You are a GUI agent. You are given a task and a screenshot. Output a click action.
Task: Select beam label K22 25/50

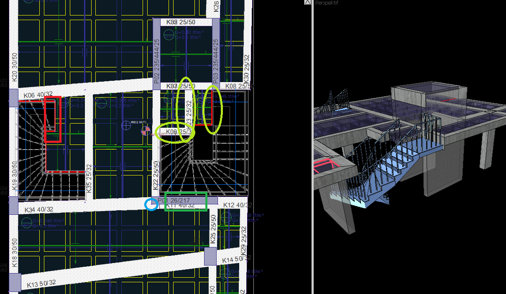(x=156, y=176)
